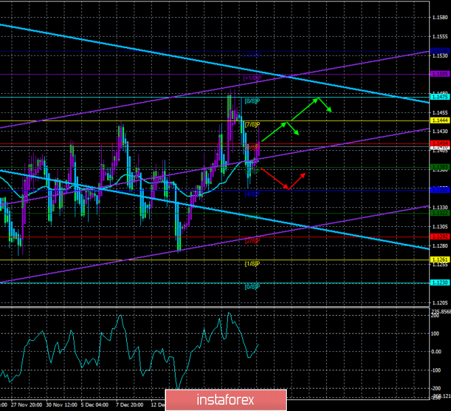This screenshot has height=411, width=451.
Task: Click the 1.1530 price scale value
Action: tap(440, 56)
